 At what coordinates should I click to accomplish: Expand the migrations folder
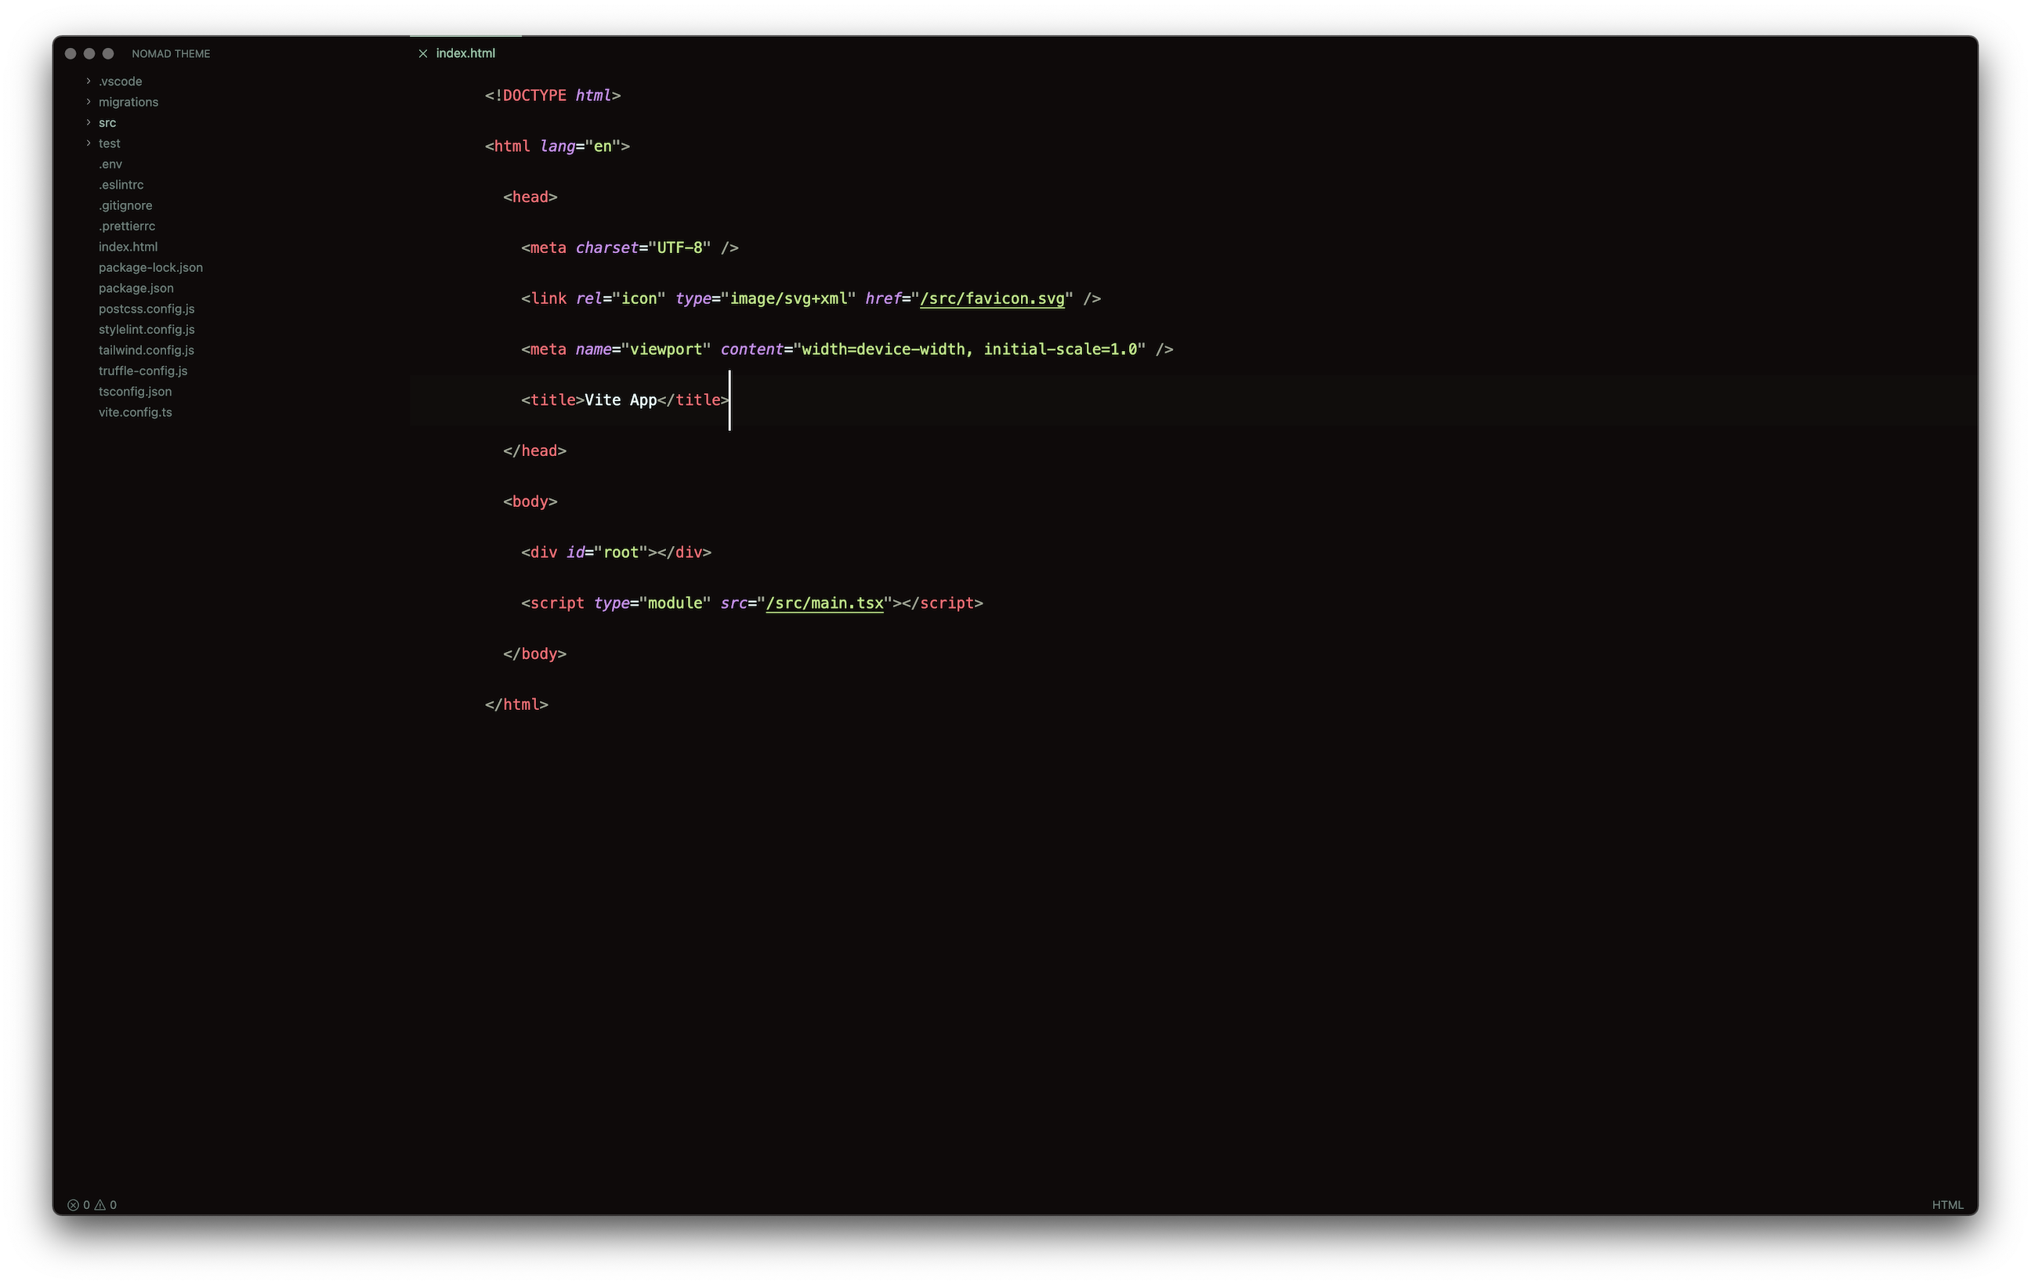coord(128,102)
